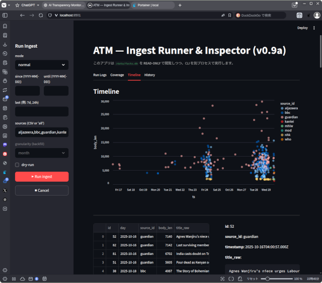Open the Vivaldi bookmarks panel
This screenshot has width=322, height=283.
5,26
